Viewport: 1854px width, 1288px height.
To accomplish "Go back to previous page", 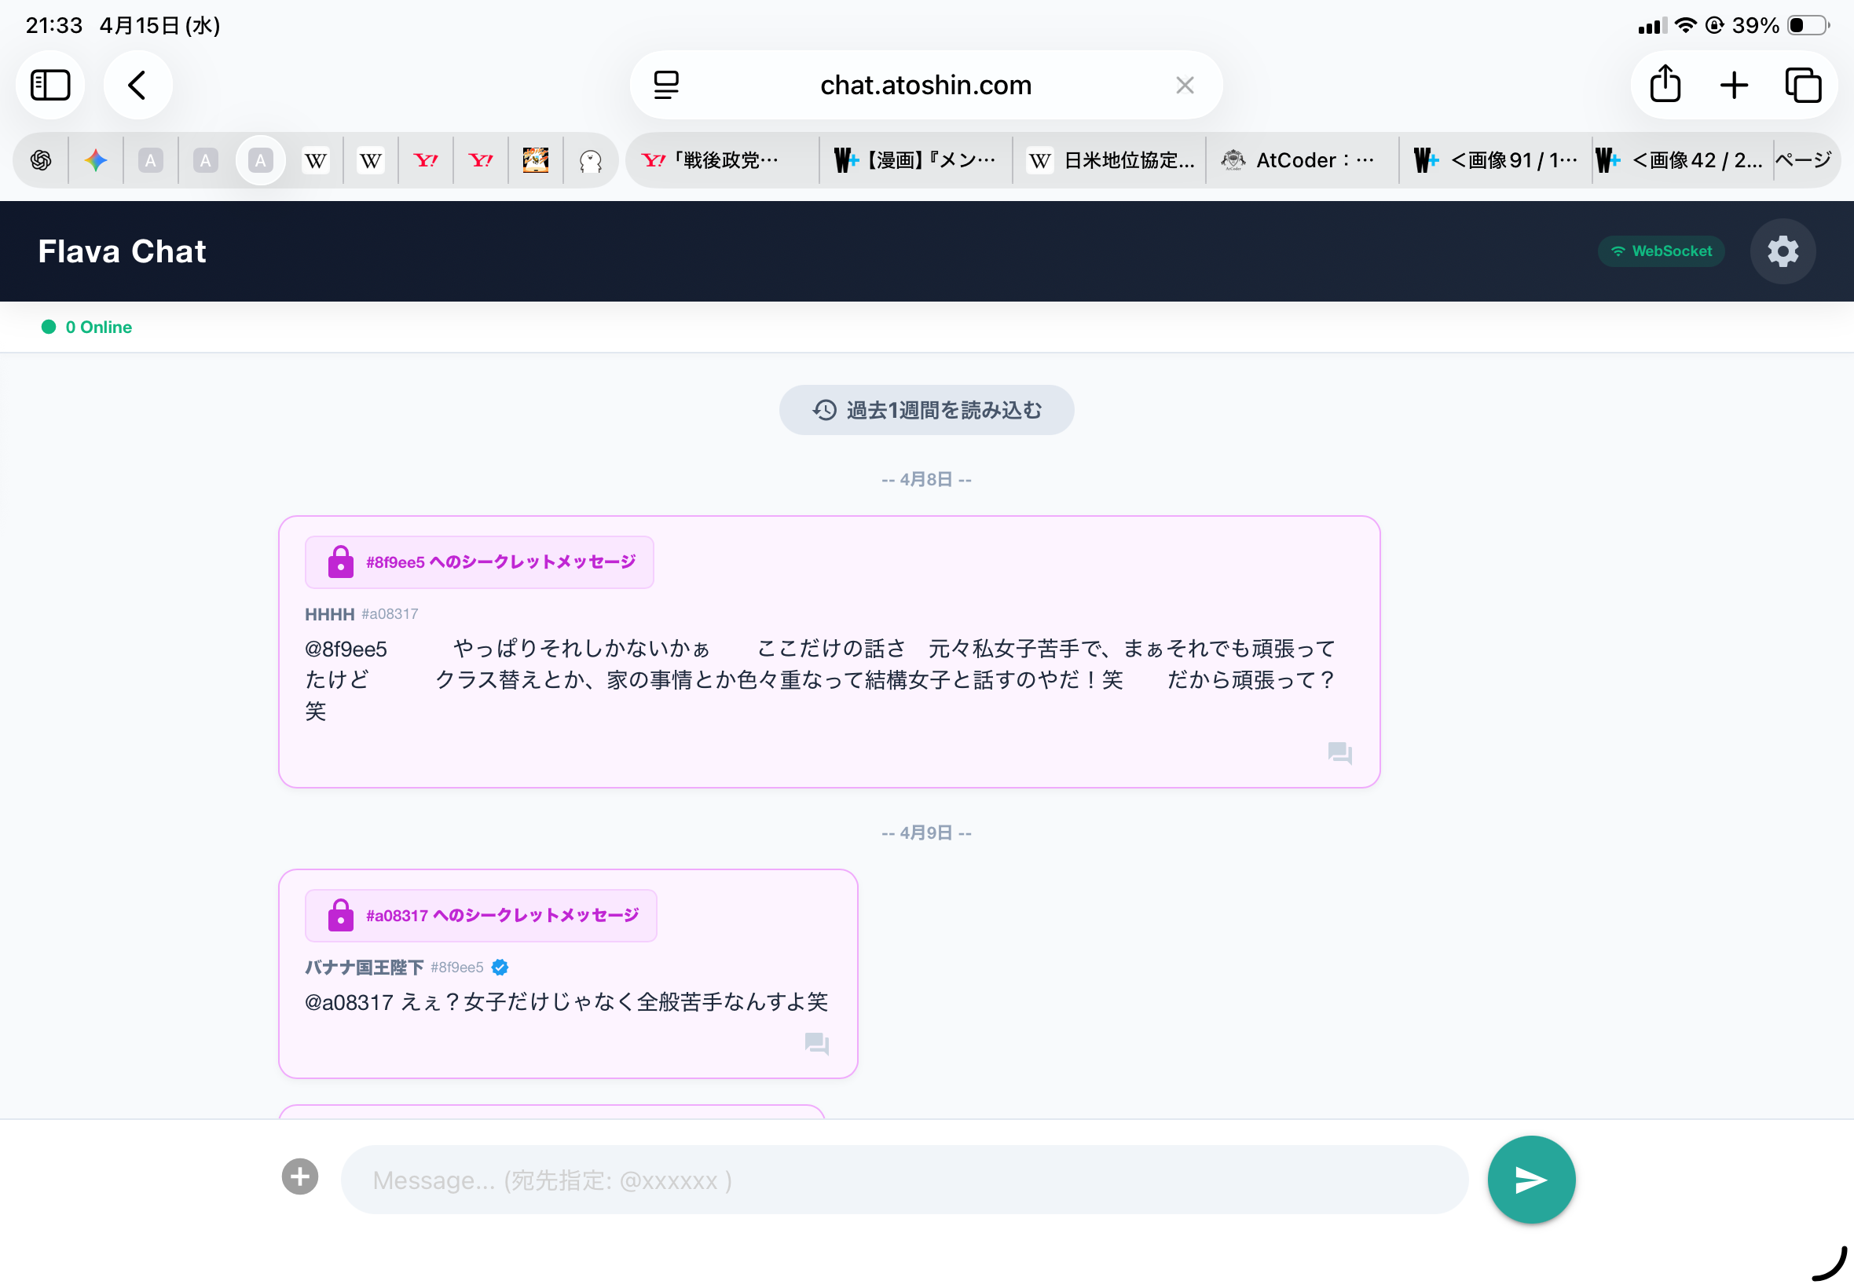I will click(x=137, y=85).
